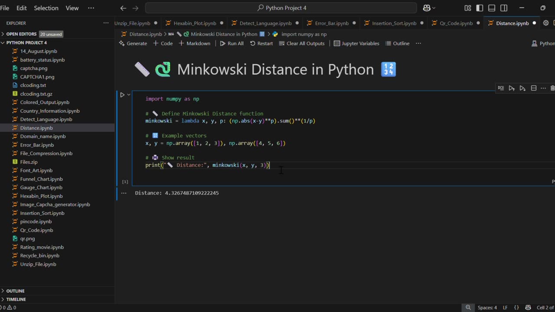Open Copilot status icon in status bar

click(x=528, y=308)
